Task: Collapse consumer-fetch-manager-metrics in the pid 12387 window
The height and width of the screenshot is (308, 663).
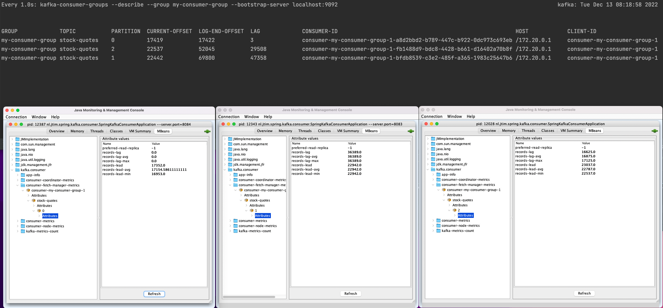Action: pyautogui.click(x=18, y=185)
